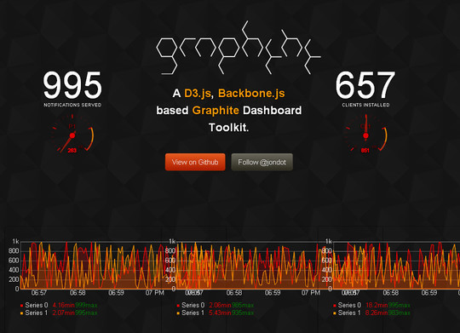Click the Backbone.js link

251,93
